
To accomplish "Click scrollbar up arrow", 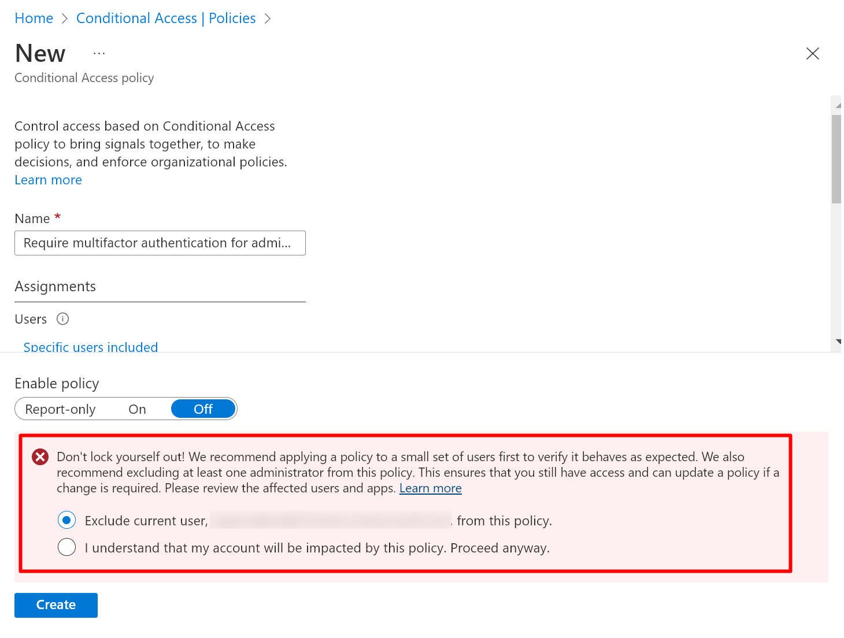I will coord(838,105).
